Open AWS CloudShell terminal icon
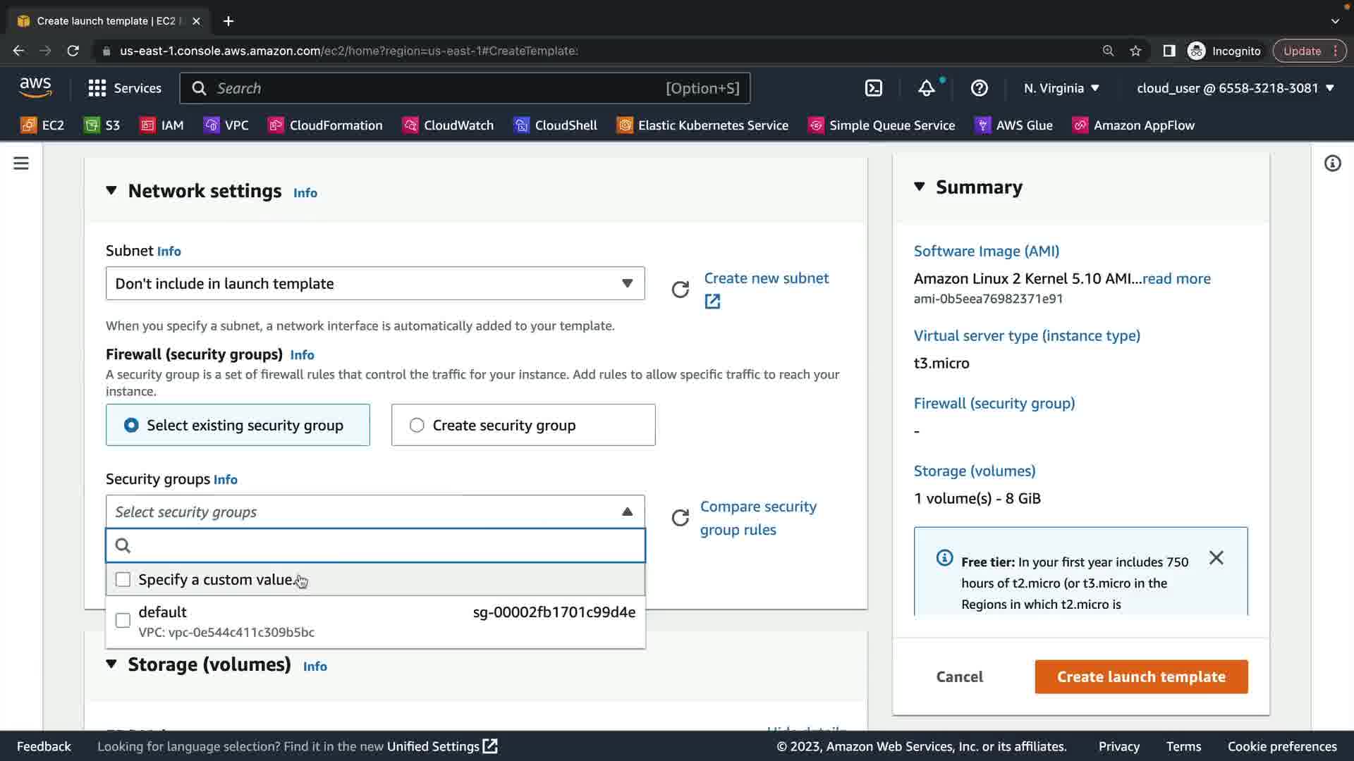Image resolution: width=1354 pixels, height=761 pixels. [x=873, y=88]
